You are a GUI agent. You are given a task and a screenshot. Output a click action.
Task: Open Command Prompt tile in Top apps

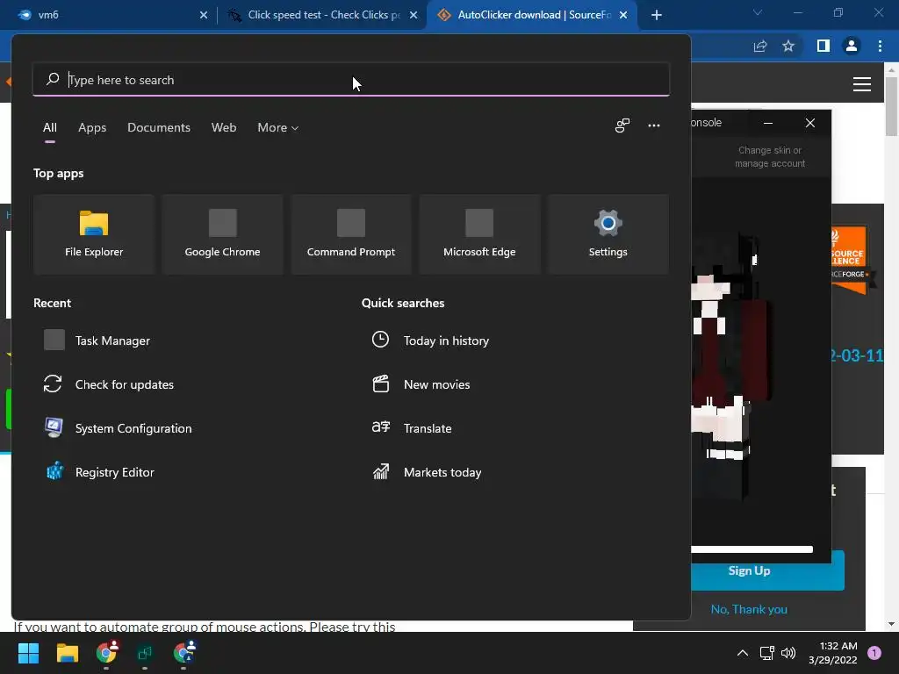click(351, 233)
